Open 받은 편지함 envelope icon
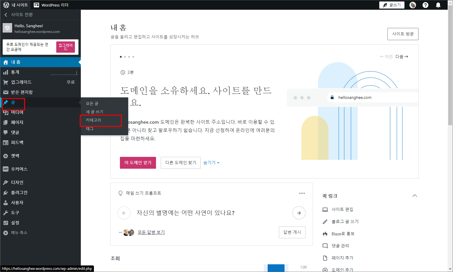The width and height of the screenshot is (453, 272). pos(6,92)
